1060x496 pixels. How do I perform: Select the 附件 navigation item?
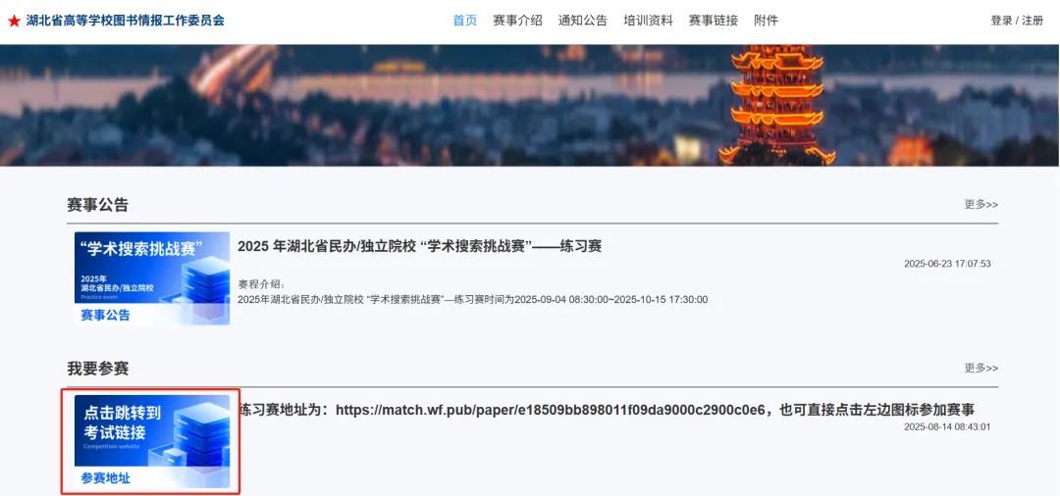[x=766, y=21]
